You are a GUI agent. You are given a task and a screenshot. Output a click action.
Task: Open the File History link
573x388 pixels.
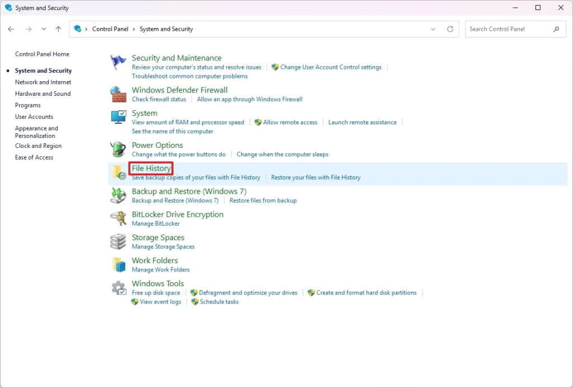click(x=151, y=168)
